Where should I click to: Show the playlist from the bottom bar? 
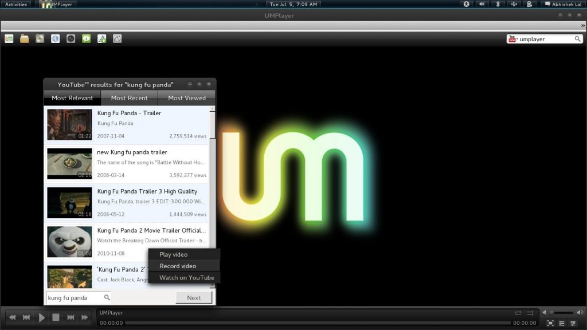click(563, 323)
